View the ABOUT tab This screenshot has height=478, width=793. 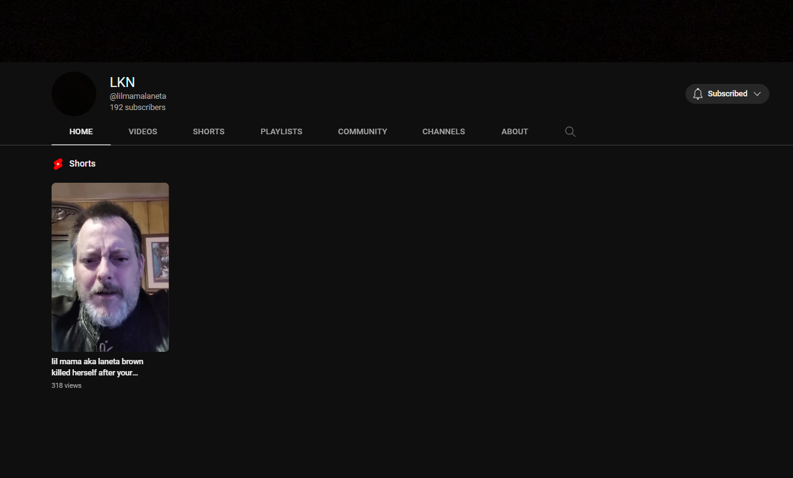click(515, 132)
